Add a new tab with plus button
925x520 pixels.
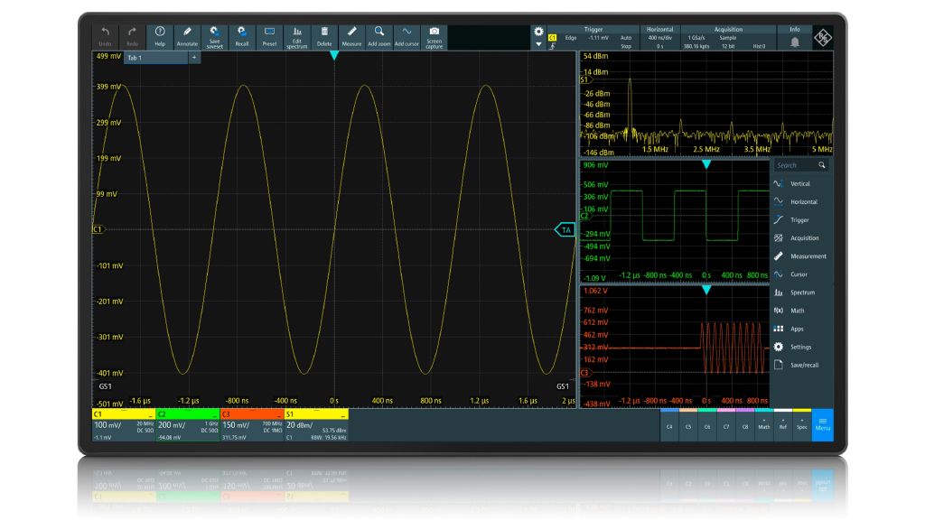point(192,58)
